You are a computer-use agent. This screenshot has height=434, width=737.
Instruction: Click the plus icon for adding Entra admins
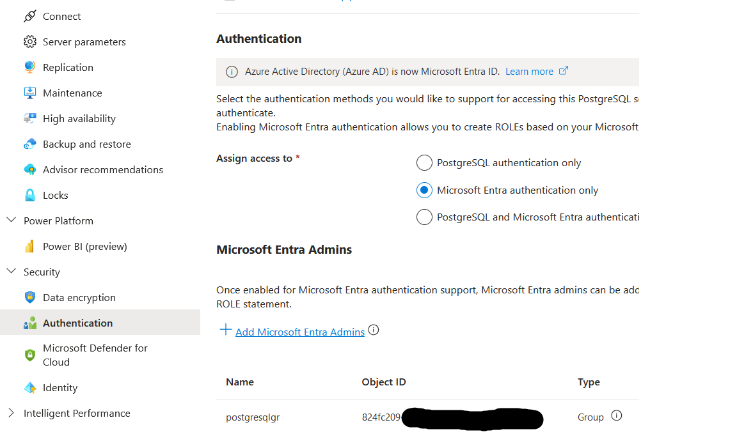pos(226,330)
